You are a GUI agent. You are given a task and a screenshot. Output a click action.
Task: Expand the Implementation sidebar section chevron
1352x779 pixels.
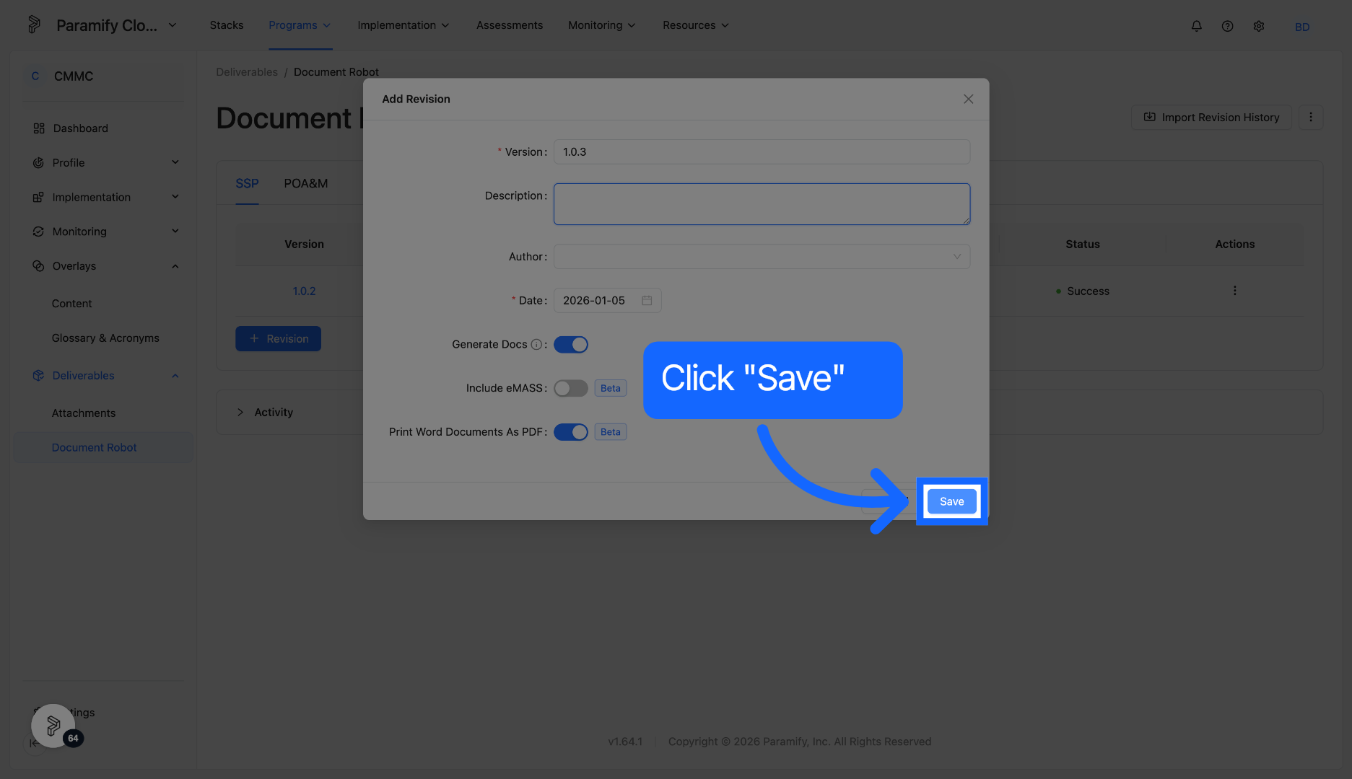[175, 197]
